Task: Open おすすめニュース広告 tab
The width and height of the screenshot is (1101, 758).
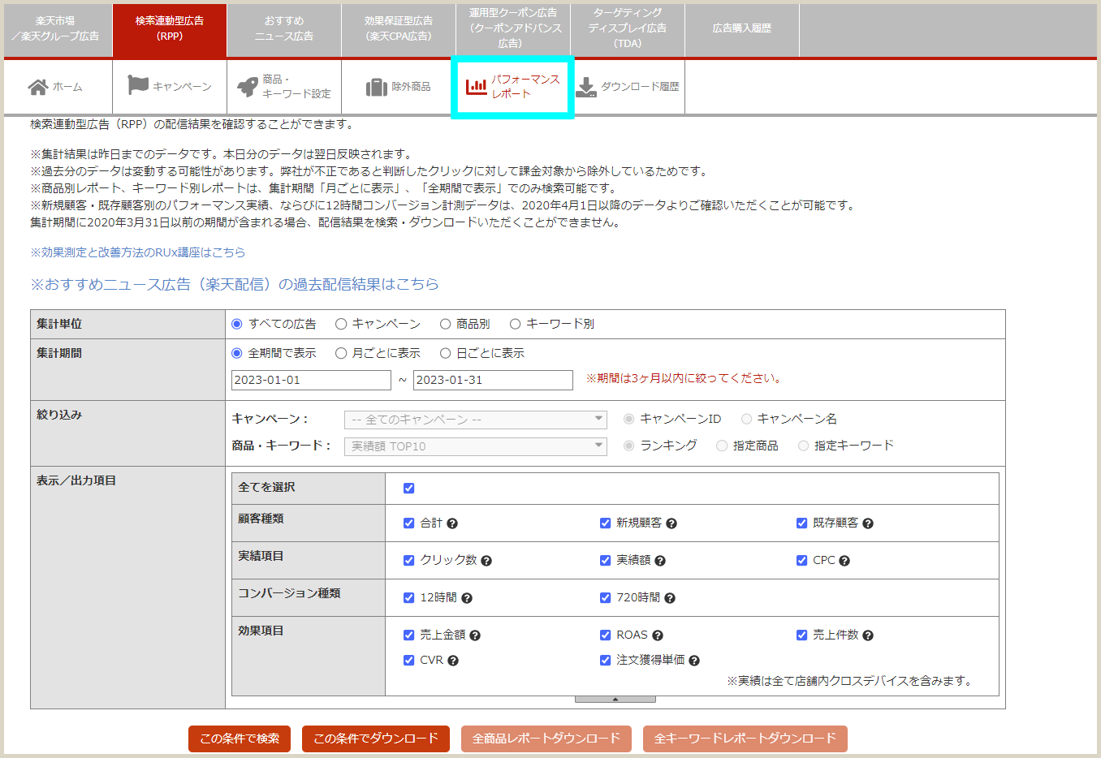Action: 284,29
